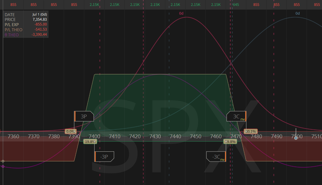Click the PRICE 7,354.83 field
The image size is (322, 185).
click(x=26, y=19)
